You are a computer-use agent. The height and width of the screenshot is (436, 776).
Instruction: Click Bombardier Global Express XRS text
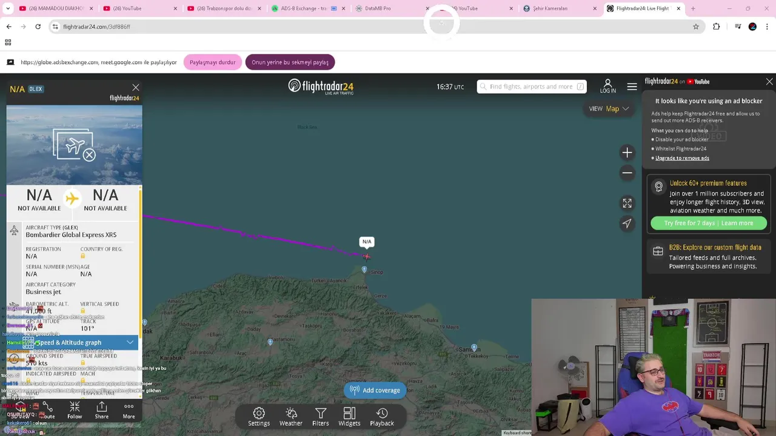click(x=71, y=235)
